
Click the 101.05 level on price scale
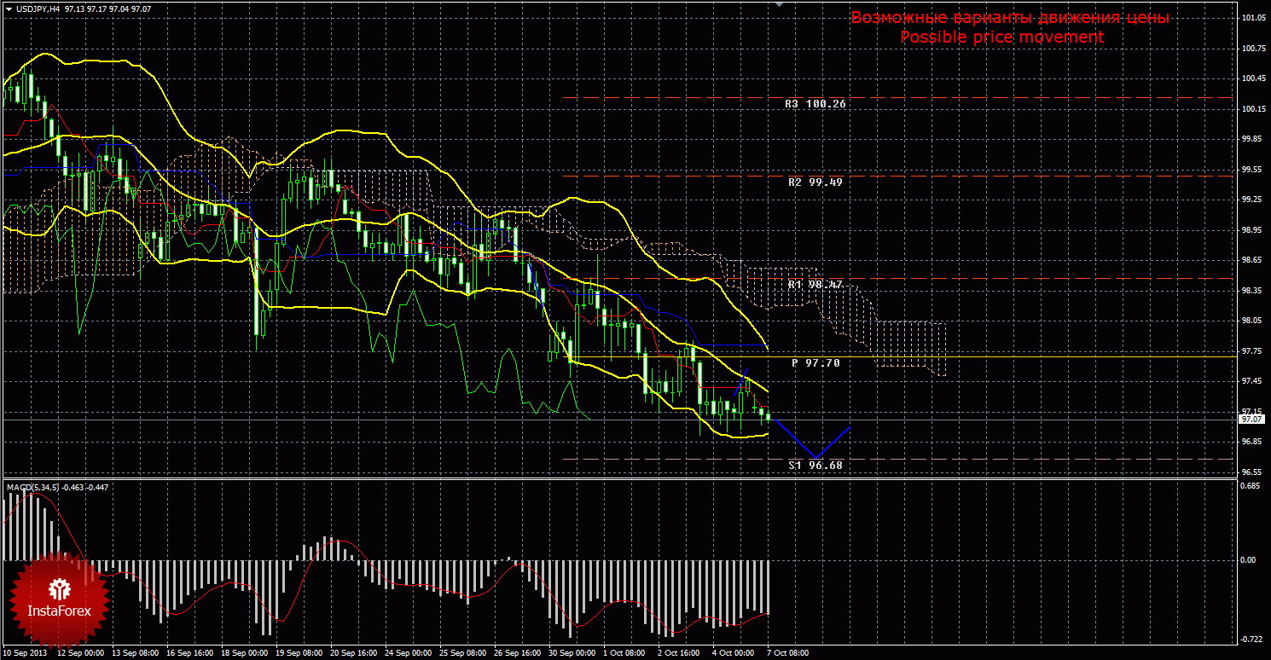[x=1253, y=18]
